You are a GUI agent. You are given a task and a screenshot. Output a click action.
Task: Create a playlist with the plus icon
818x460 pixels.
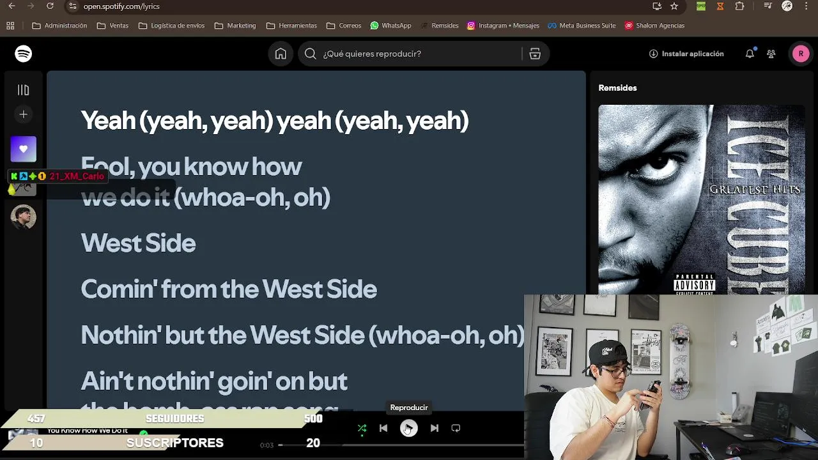[x=24, y=114]
